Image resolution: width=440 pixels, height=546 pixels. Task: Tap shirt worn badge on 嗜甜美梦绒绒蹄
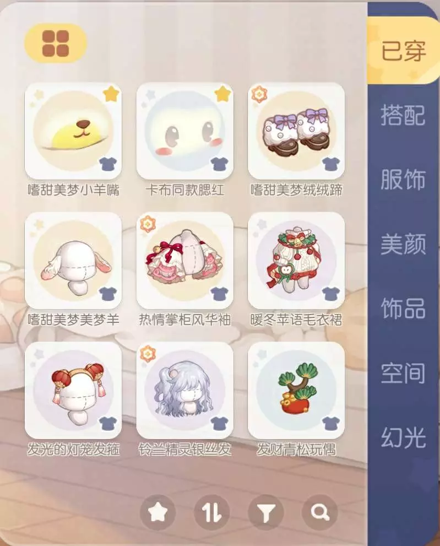coord(331,164)
